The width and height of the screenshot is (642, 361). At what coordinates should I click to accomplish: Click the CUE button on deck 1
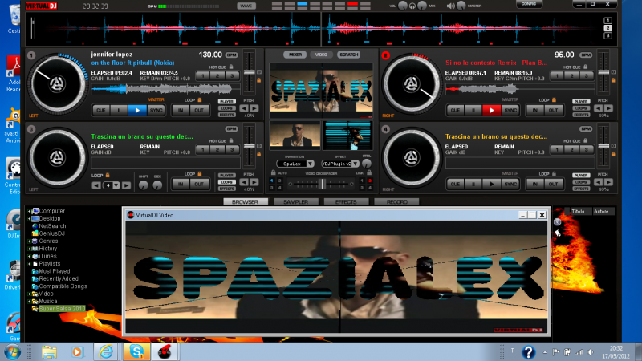click(100, 110)
